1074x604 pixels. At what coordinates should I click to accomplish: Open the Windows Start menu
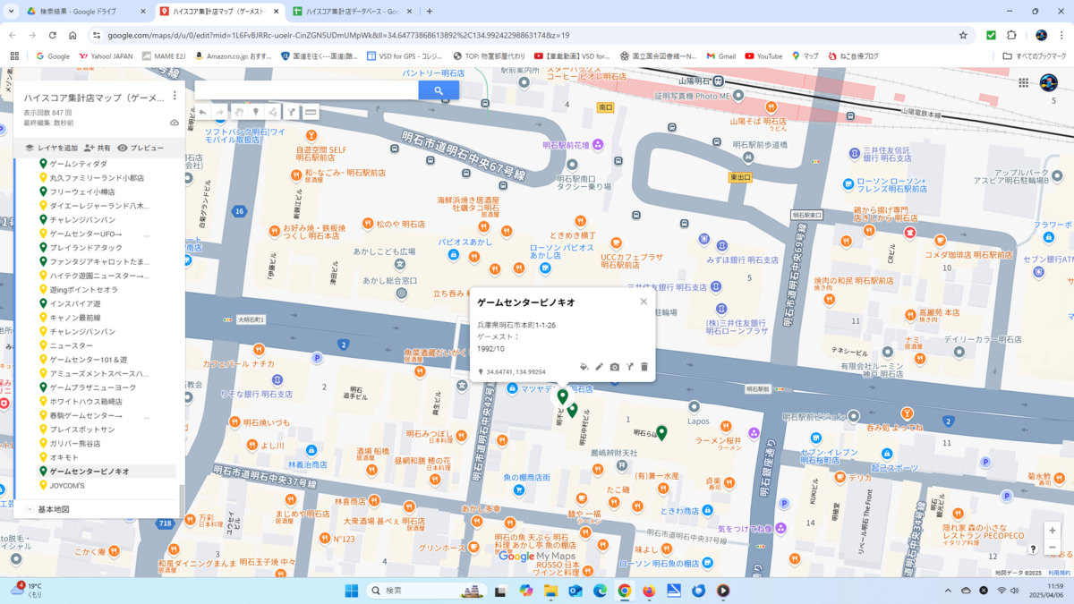click(x=351, y=591)
